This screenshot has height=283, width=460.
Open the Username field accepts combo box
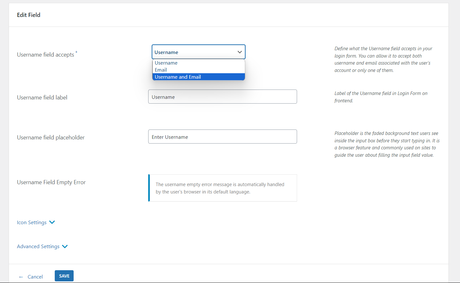coord(198,52)
